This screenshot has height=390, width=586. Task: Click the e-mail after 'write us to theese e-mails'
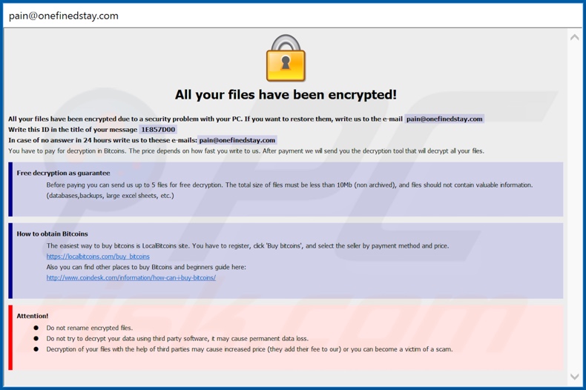click(237, 140)
